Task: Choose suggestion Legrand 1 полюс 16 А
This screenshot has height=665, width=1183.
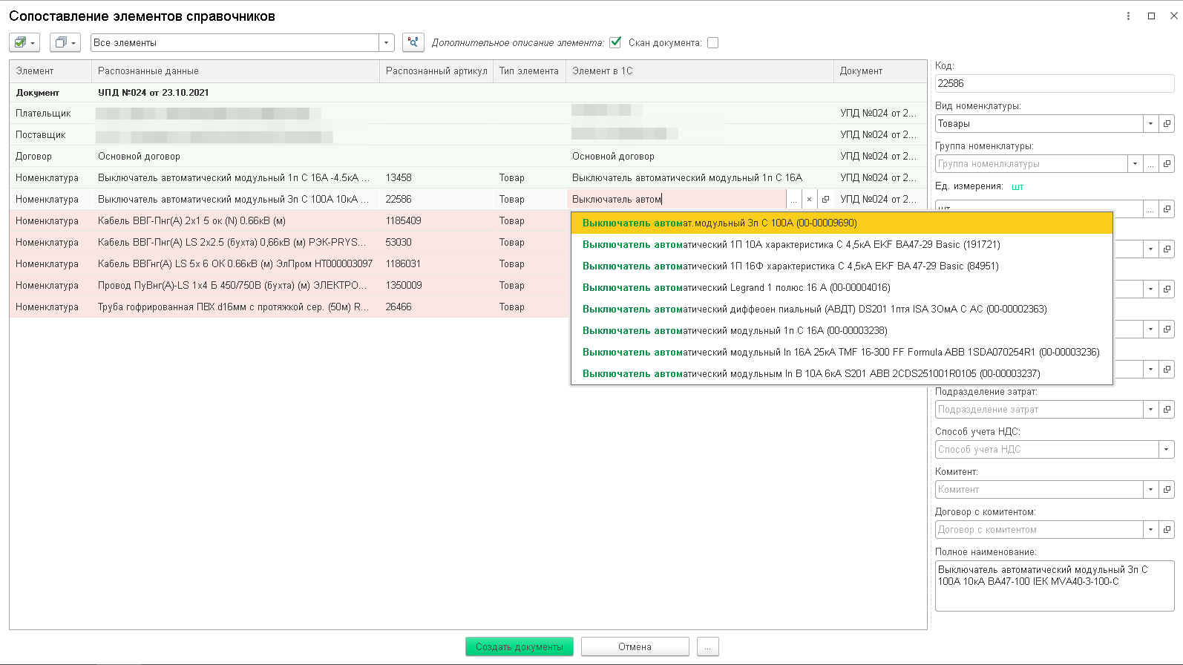Action: tap(842, 288)
